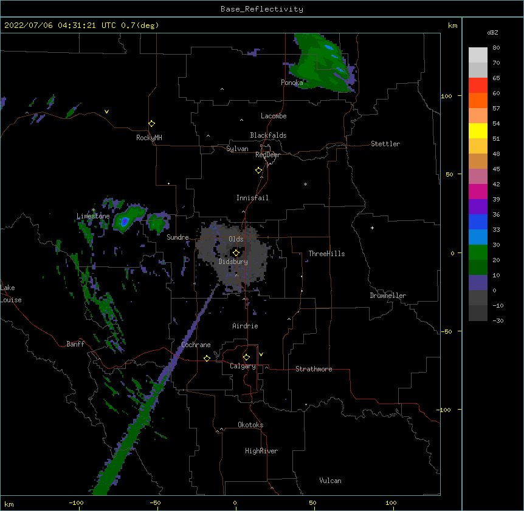Click the magenta swatch in the legend

(x=478, y=191)
